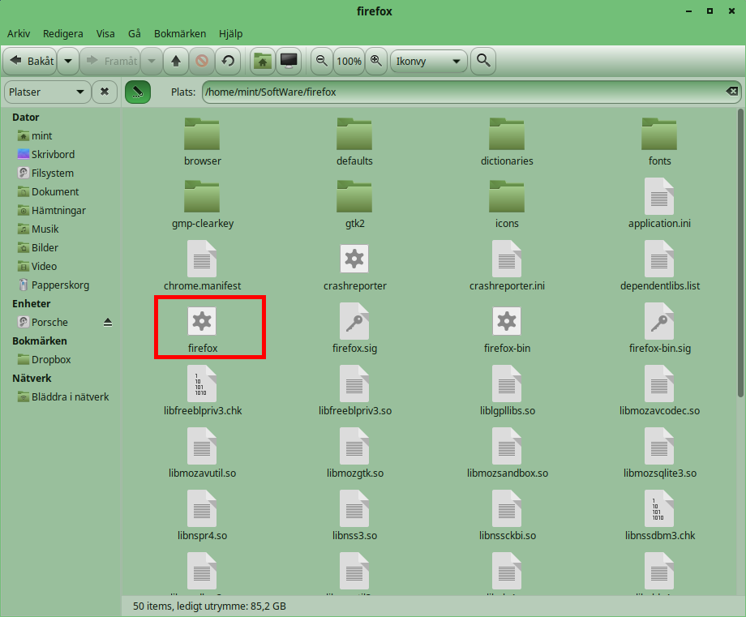Select the gmp-clearkey folder
Viewport: 746px width, 617px height.
(x=202, y=204)
